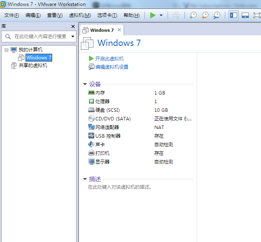Click the Windows 7 tab
261x242 pixels.
click(102, 30)
